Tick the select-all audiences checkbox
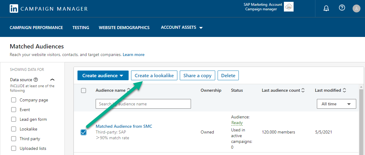 tap(84, 91)
